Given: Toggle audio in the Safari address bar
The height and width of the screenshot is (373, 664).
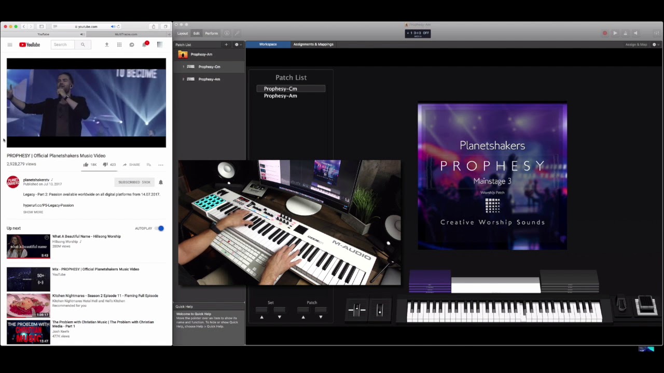Looking at the screenshot, I should [113, 26].
